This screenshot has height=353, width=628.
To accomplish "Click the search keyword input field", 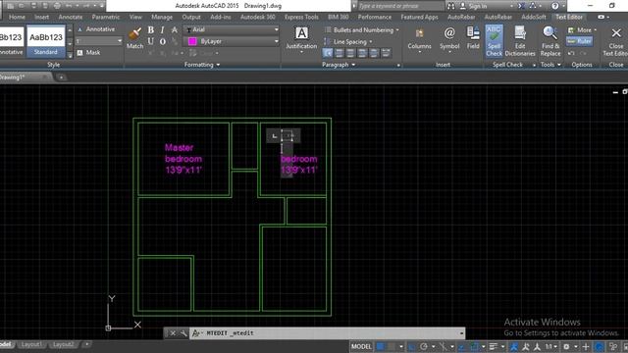I will pos(400,6).
